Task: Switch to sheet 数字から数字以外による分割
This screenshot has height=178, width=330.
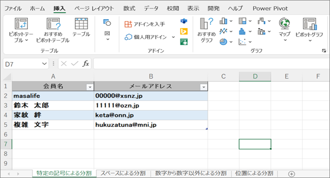Action: point(191,173)
